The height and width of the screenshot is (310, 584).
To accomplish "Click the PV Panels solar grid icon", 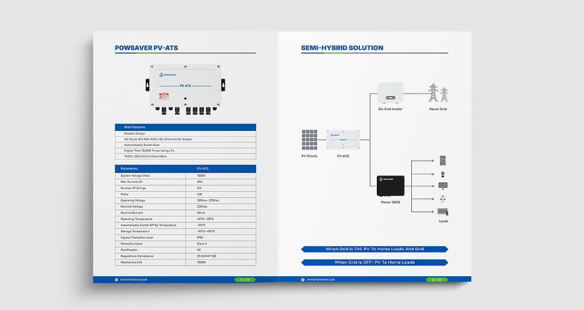I will pyautogui.click(x=309, y=139).
